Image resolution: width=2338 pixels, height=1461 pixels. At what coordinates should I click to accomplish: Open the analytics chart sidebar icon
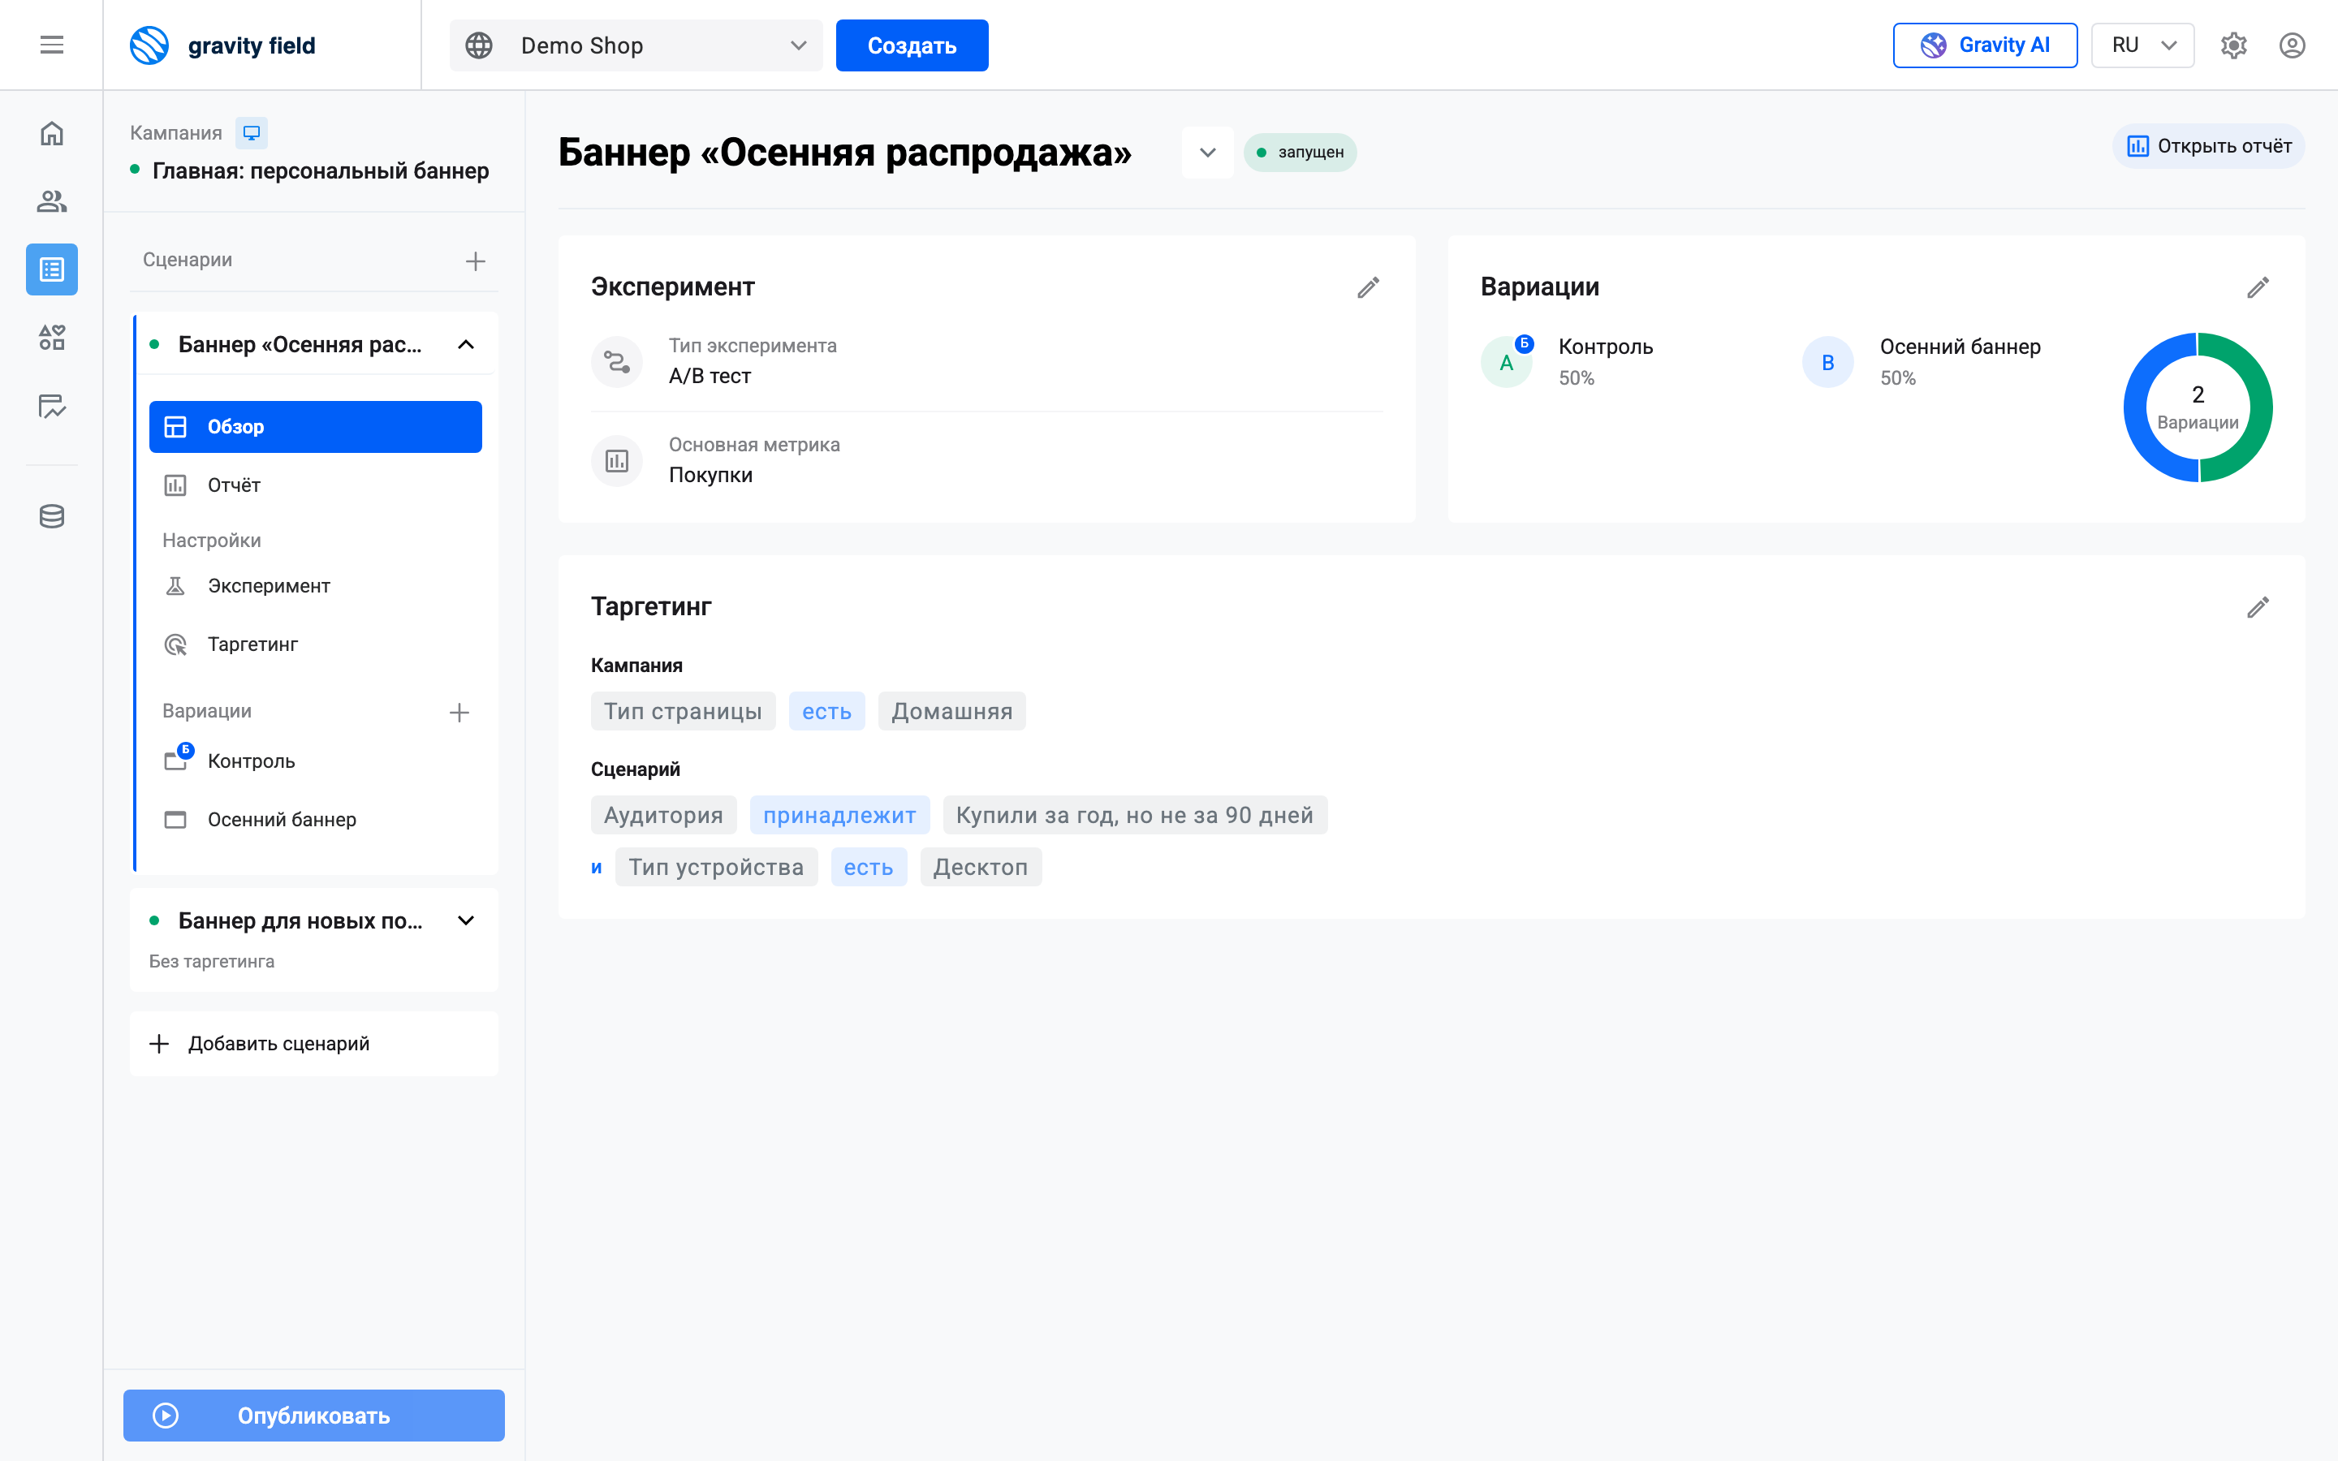tap(51, 406)
